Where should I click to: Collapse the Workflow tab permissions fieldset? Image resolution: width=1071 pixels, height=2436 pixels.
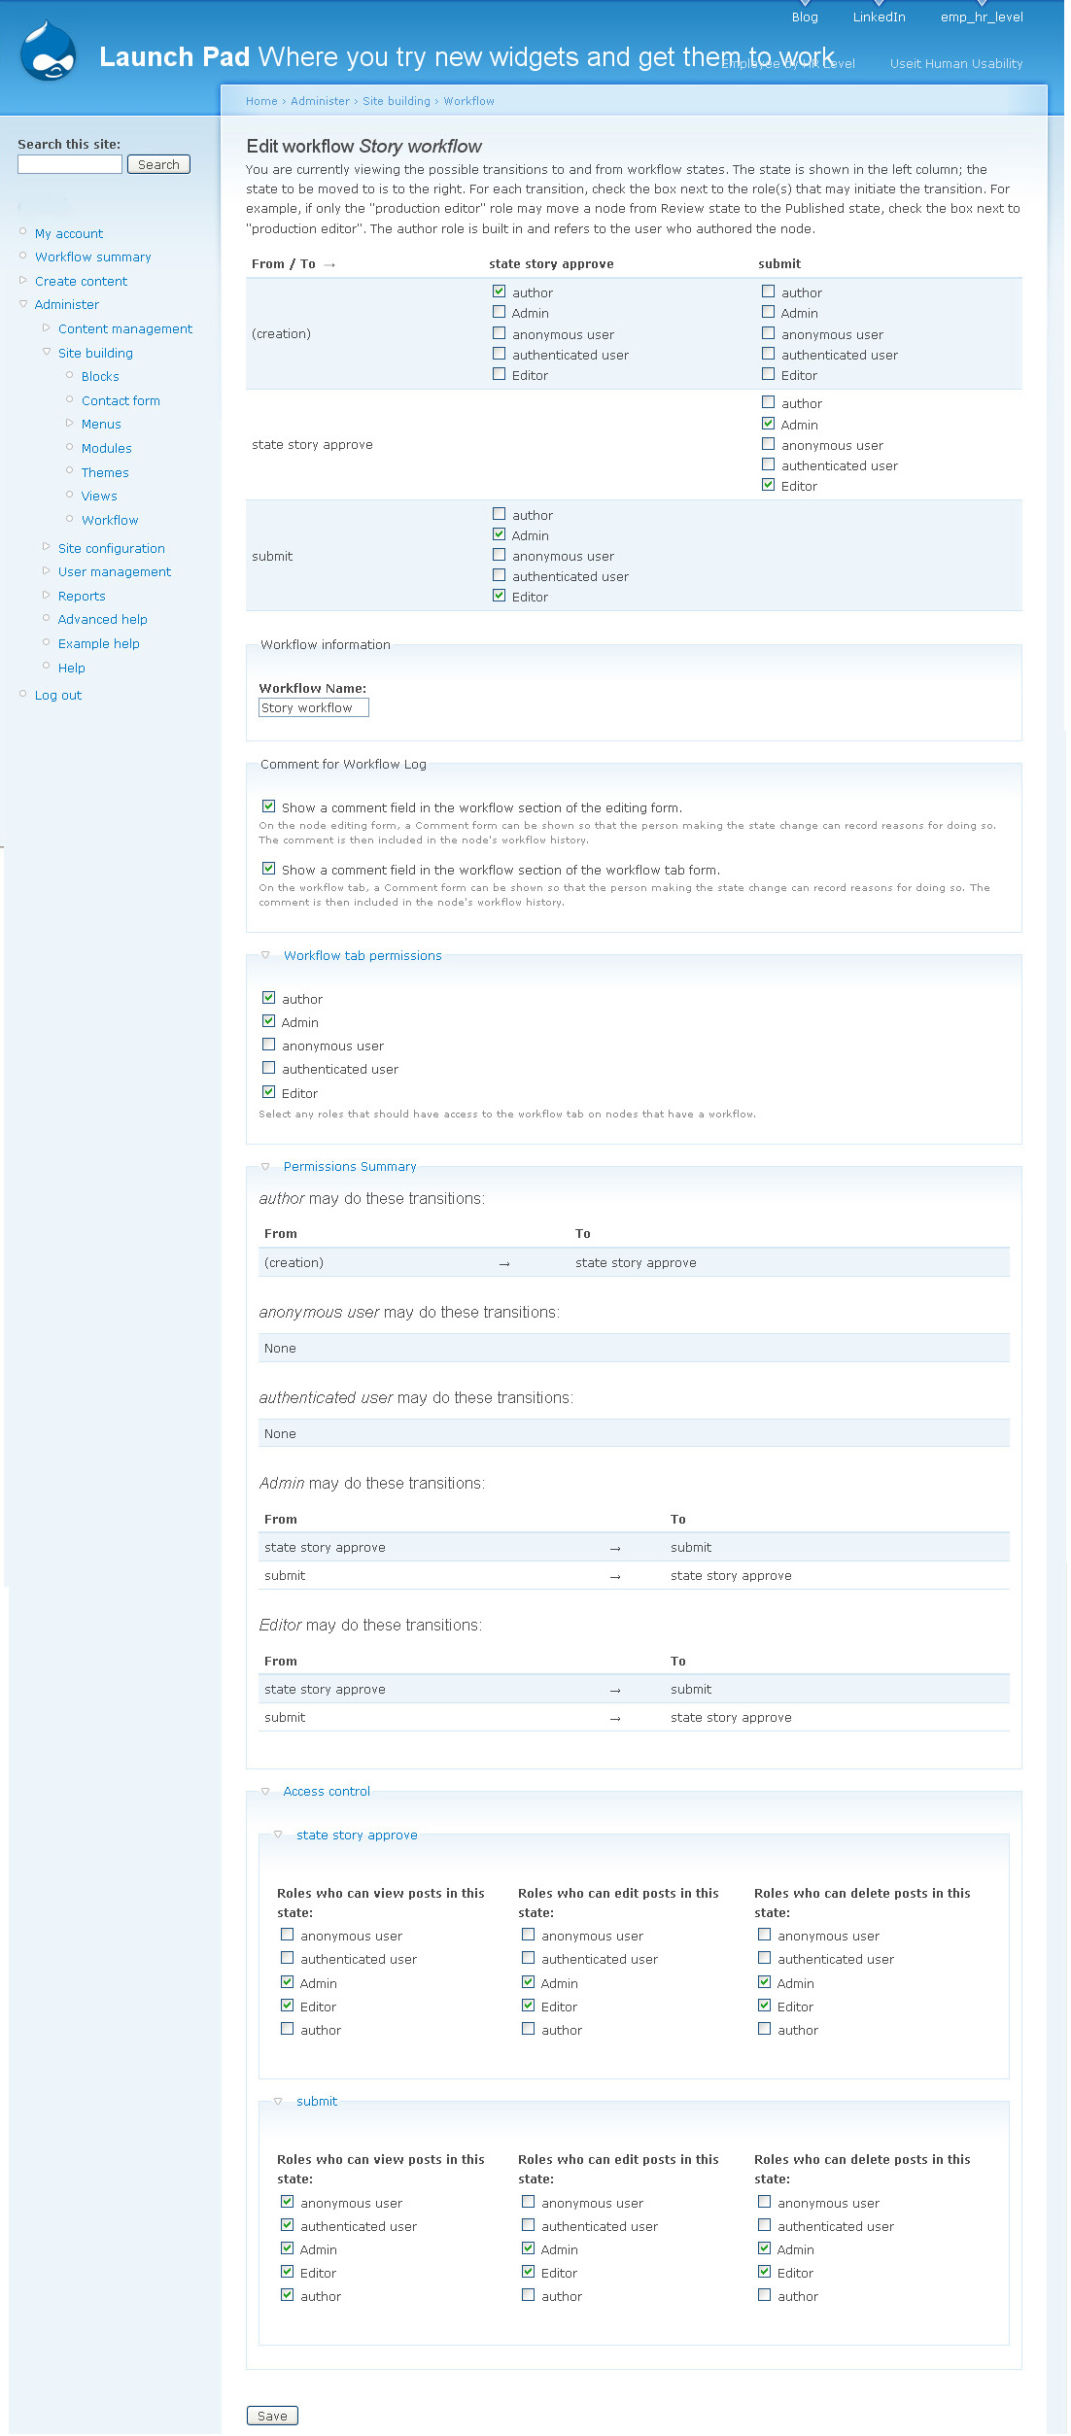point(265,955)
